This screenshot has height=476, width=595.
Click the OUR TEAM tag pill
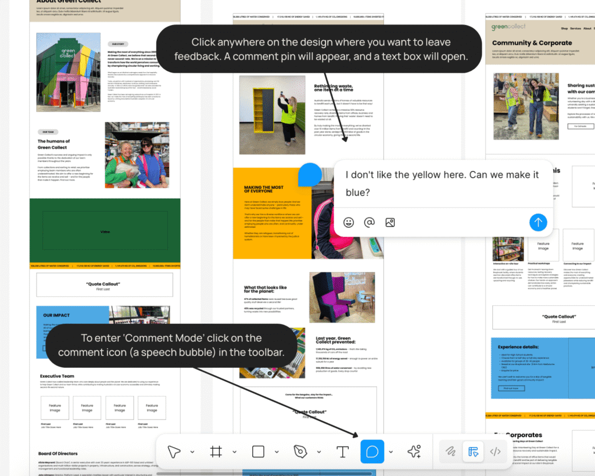click(48, 132)
